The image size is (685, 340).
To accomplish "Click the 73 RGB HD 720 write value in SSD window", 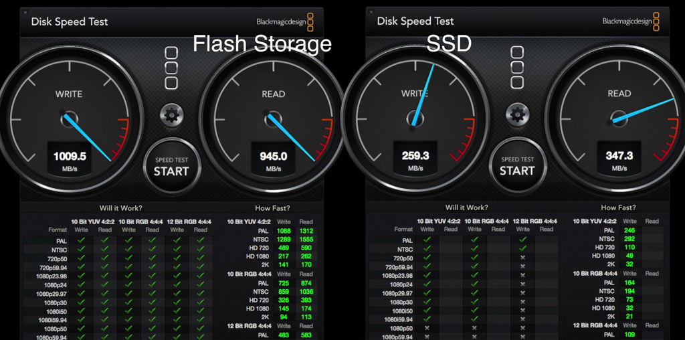I will (x=629, y=300).
